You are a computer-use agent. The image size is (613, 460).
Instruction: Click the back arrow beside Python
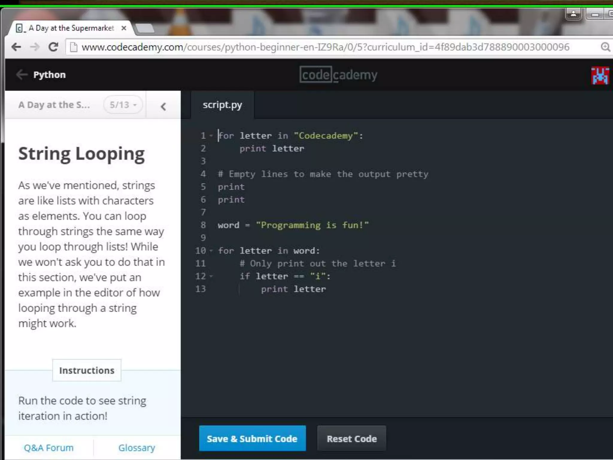pyautogui.click(x=22, y=75)
